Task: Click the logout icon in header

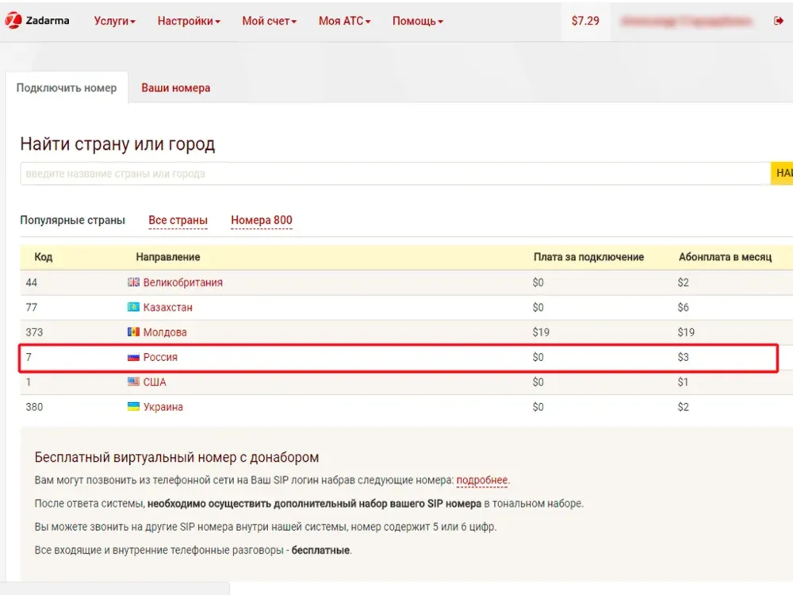Action: coord(779,21)
